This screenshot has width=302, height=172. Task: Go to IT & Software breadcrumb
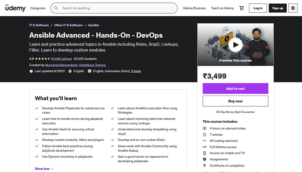39,25
